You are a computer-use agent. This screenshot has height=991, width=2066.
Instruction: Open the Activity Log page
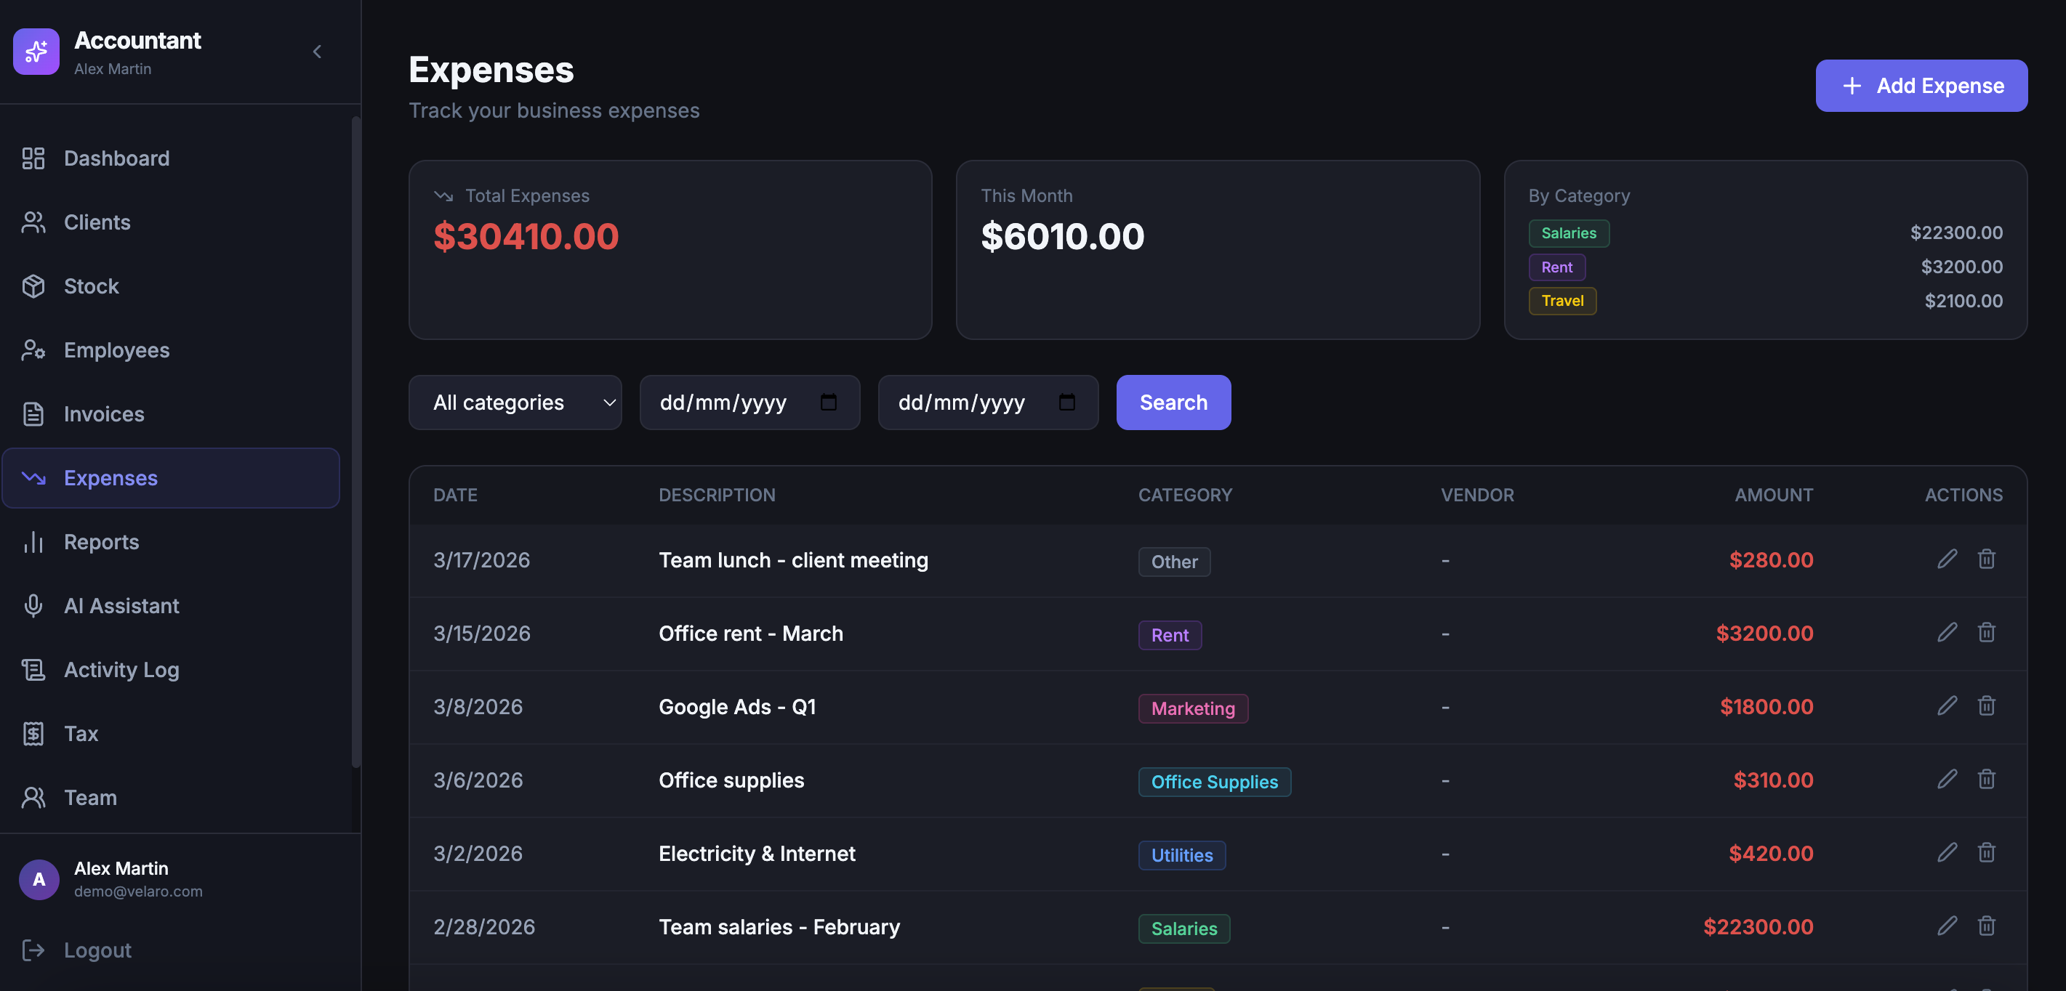point(121,669)
